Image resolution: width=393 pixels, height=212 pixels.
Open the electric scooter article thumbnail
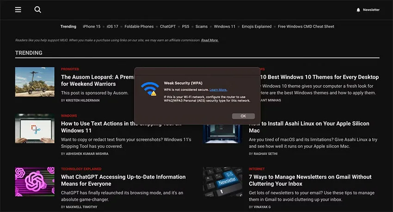(35, 82)
